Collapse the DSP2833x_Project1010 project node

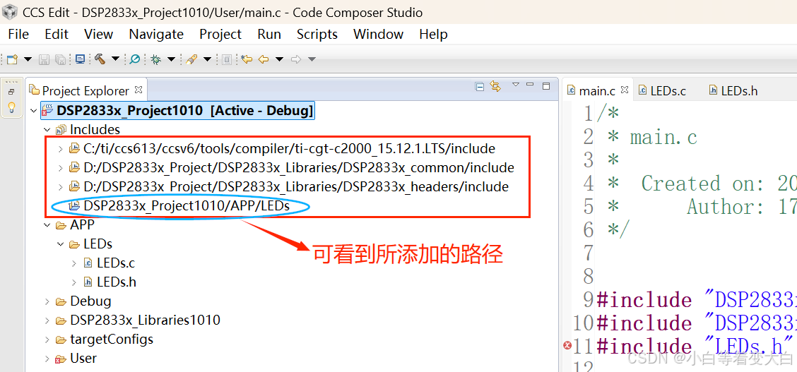point(33,111)
